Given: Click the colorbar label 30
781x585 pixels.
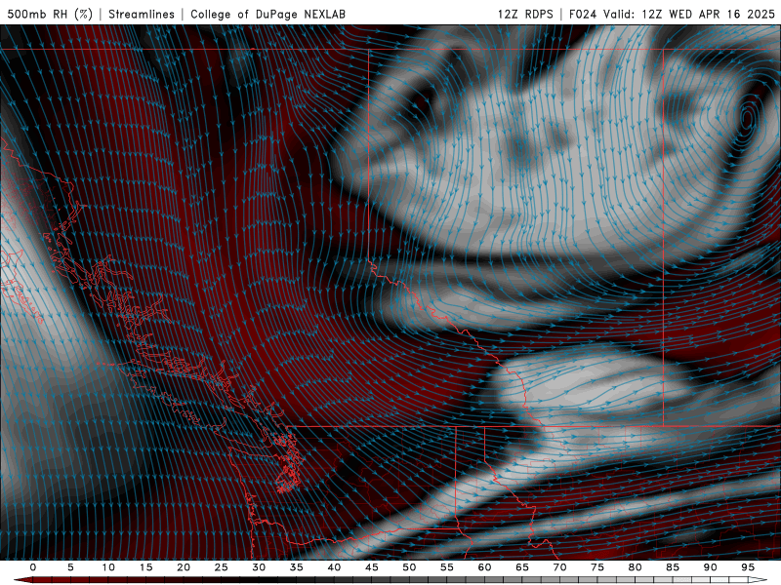Looking at the screenshot, I should (x=259, y=567).
